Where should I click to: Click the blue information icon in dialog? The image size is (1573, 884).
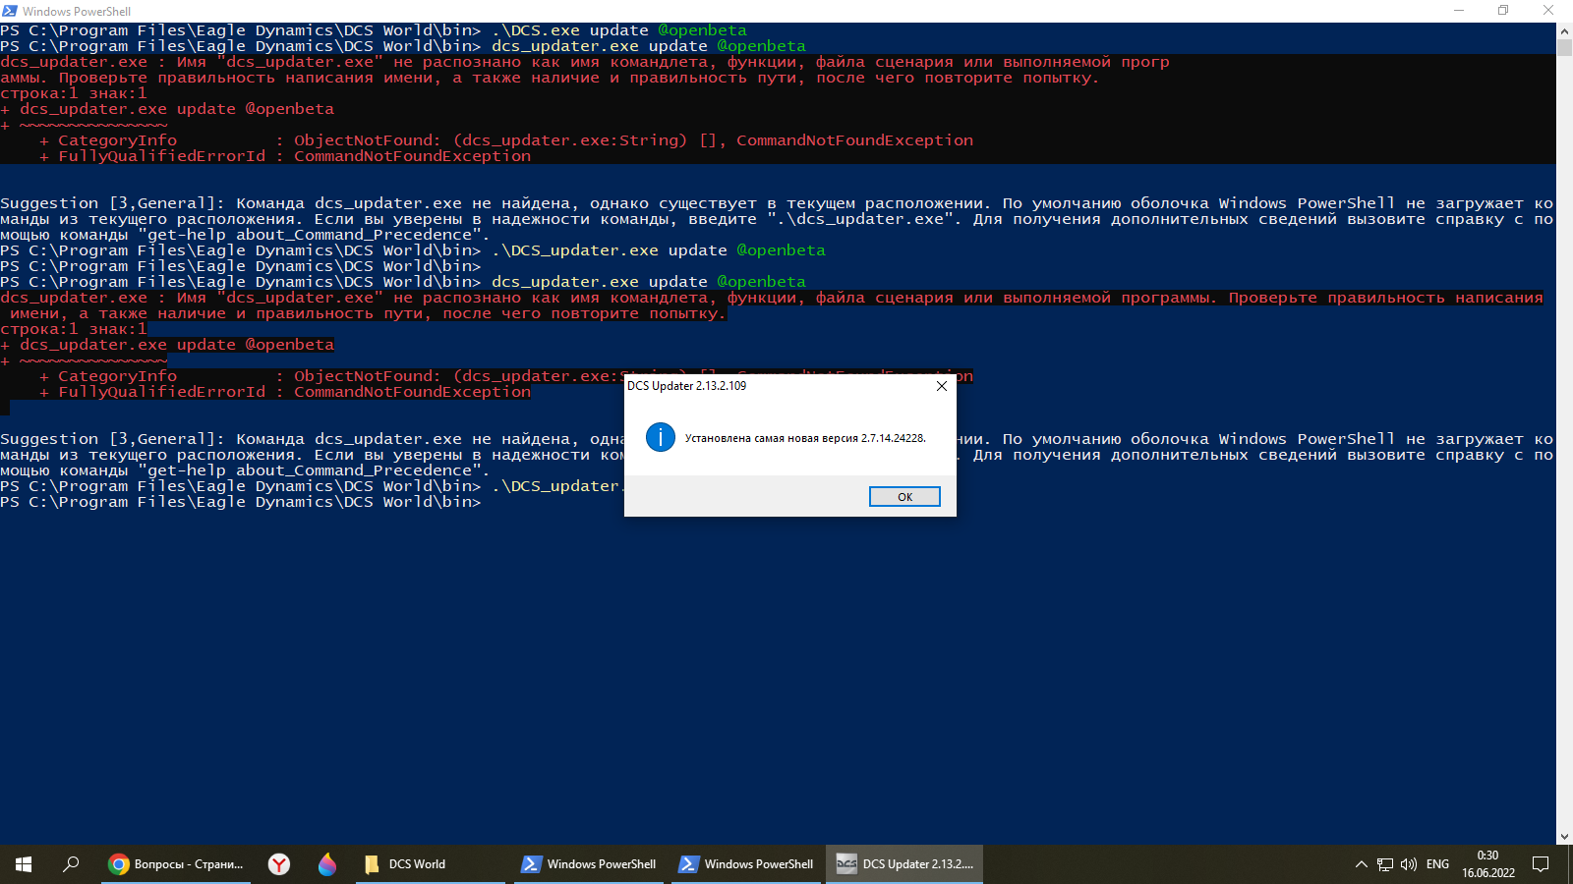[x=661, y=437]
